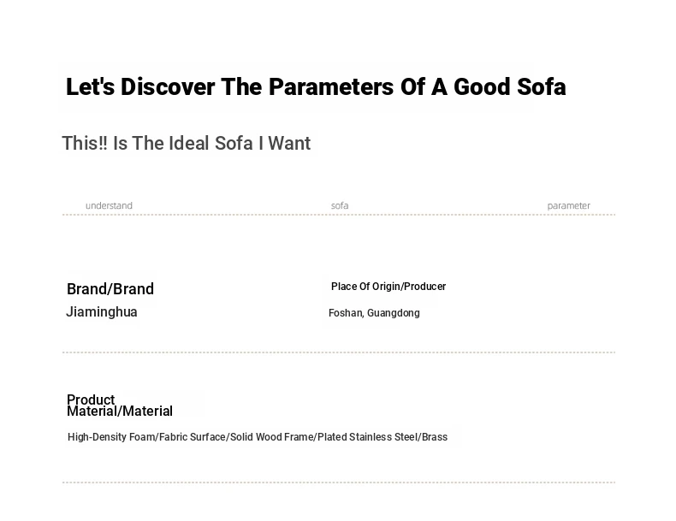Click the 'sofa' label
The width and height of the screenshot is (676, 521).
coord(340,205)
